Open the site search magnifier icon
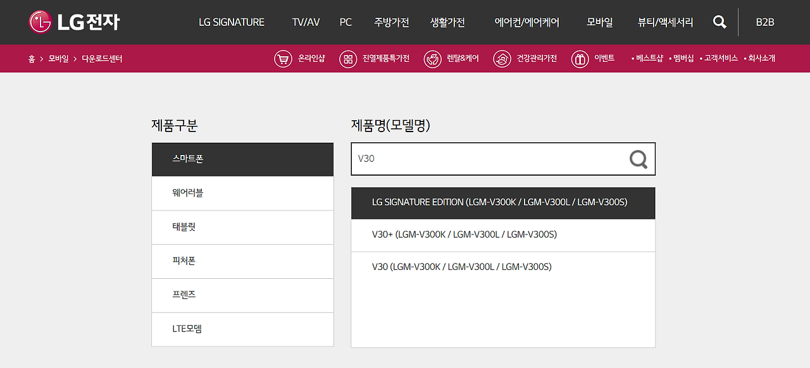810x368 pixels. click(720, 22)
